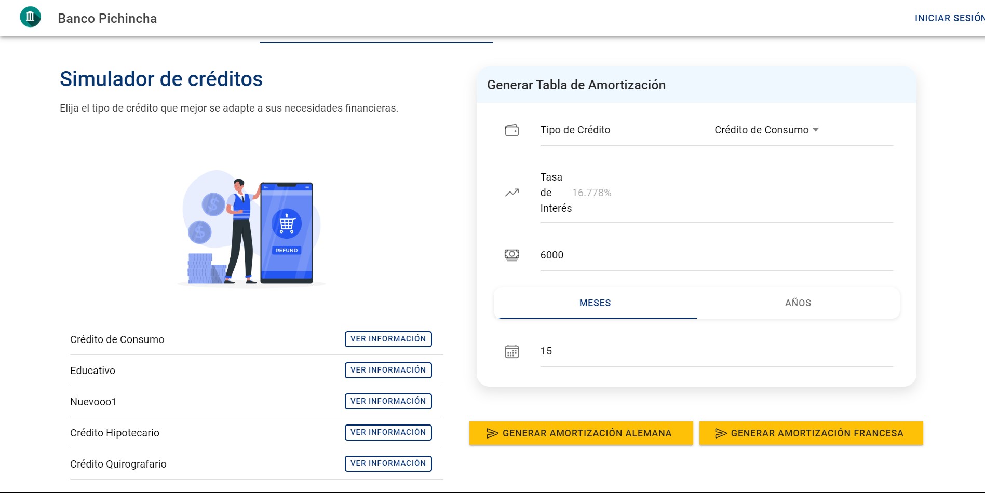This screenshot has height=493, width=985.
Task: Click the term field showing 15
Action: point(717,351)
